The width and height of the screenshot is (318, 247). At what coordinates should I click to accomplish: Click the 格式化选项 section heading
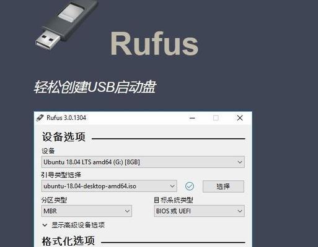coord(68,241)
